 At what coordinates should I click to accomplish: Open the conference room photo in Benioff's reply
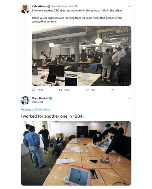[76, 153]
